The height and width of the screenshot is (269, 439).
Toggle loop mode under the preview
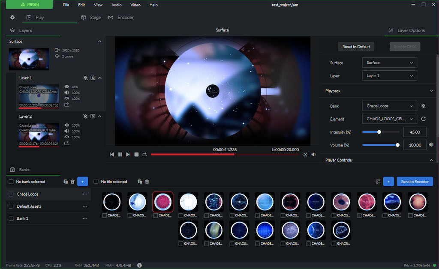click(x=145, y=154)
